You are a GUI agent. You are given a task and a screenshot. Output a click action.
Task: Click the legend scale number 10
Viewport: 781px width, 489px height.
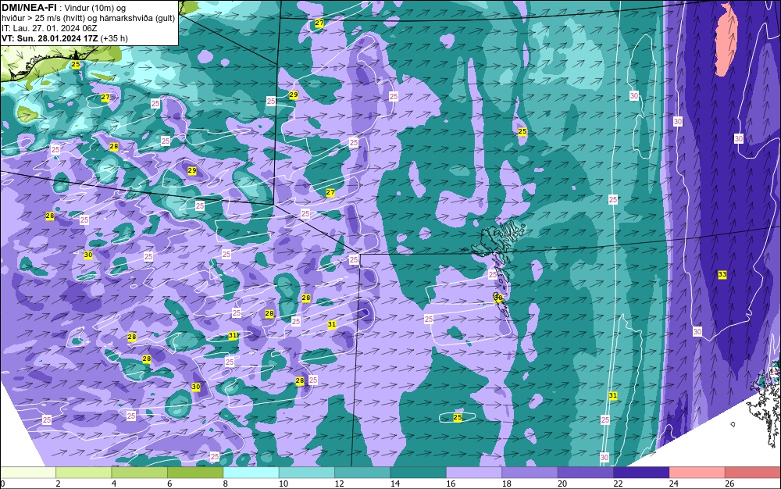click(283, 484)
